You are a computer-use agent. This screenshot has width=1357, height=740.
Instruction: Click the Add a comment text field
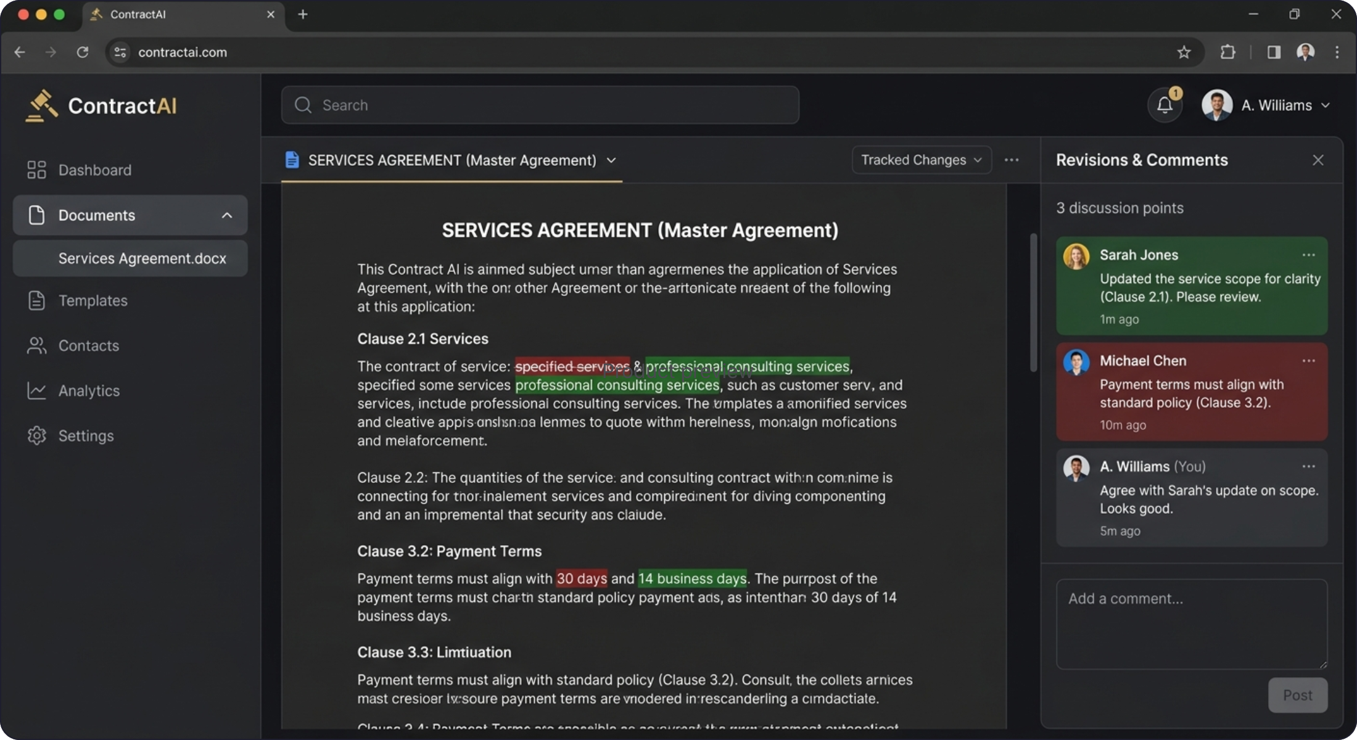[x=1190, y=623]
